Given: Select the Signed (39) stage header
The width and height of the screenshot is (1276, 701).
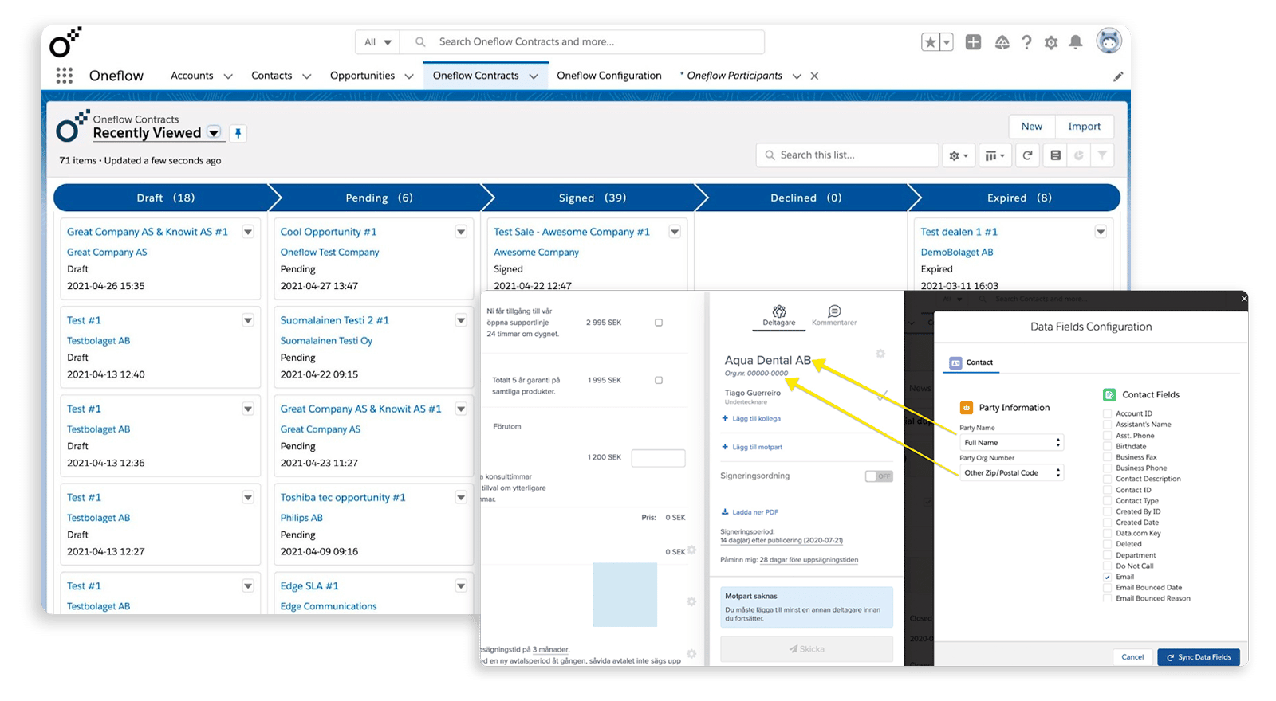Looking at the screenshot, I should click(x=592, y=198).
